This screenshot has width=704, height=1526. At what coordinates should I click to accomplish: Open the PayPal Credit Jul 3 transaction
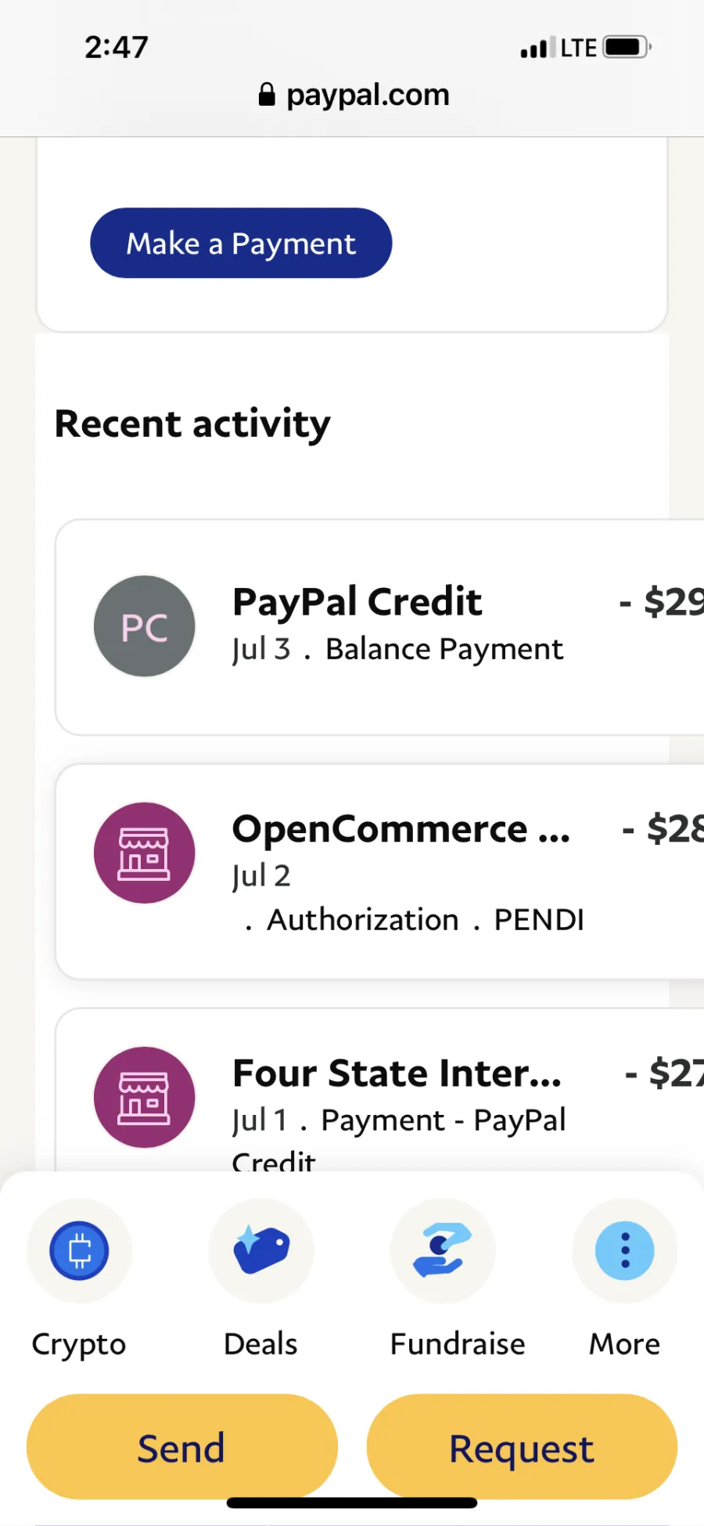[x=380, y=627]
